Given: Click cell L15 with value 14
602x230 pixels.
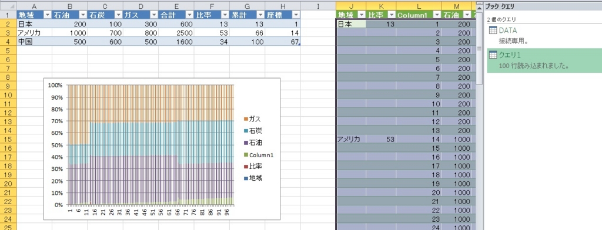Looking at the screenshot, I should tap(419, 139).
